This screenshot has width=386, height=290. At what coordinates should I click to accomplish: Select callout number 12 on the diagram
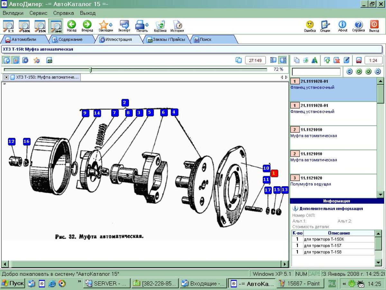coord(12,141)
